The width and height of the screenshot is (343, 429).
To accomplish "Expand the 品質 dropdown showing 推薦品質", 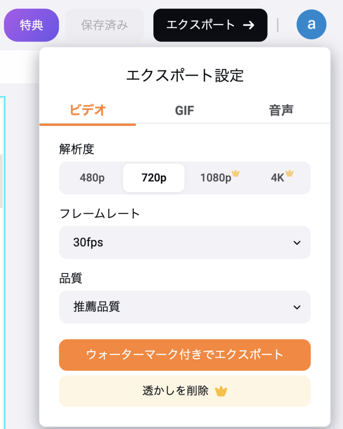I will tap(185, 307).
